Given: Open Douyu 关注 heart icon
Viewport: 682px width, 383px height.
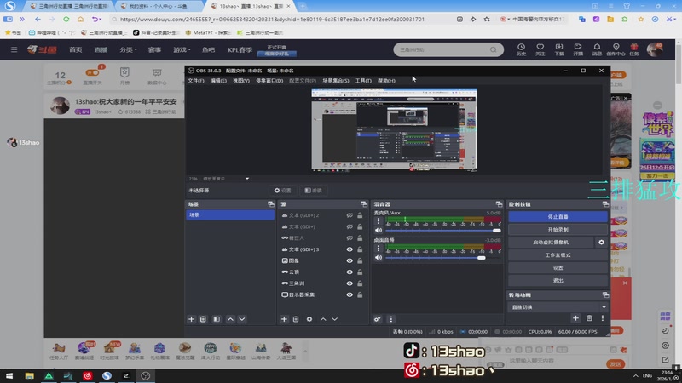Looking at the screenshot, I should click(x=540, y=49).
